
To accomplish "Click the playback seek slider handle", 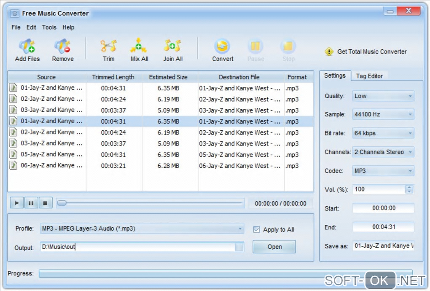I will click(x=62, y=203).
